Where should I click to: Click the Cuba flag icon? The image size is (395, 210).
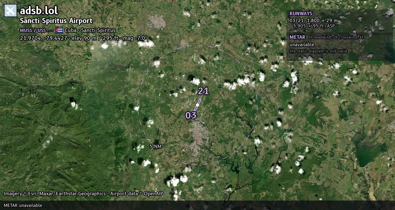click(59, 30)
